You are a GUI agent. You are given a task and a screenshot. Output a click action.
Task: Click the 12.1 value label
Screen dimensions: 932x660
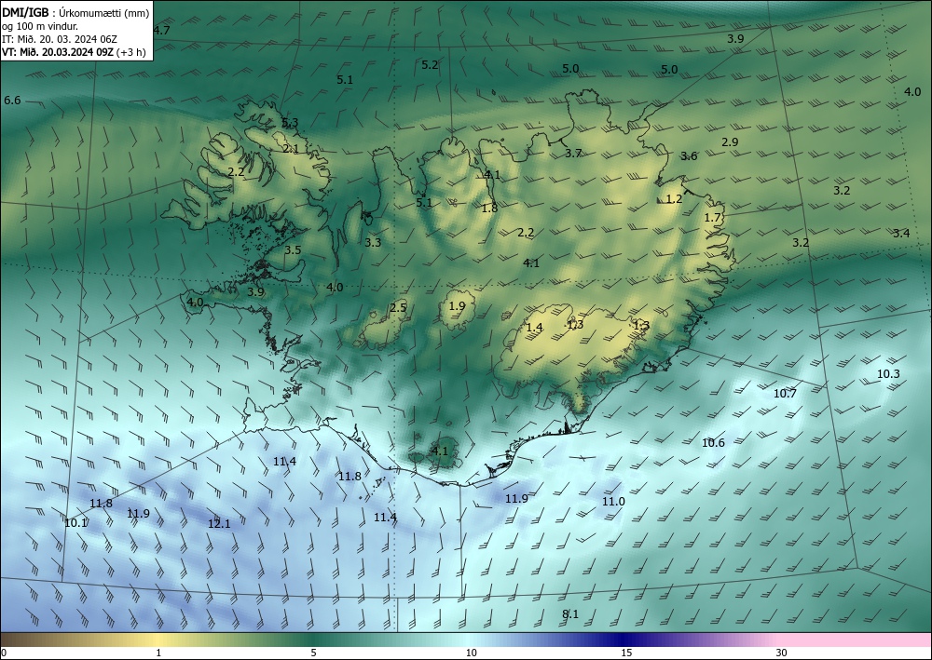(x=219, y=523)
